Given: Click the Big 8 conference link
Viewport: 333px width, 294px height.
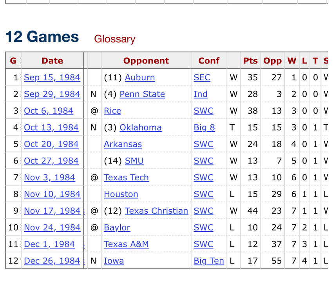Looking at the screenshot, I should pos(204,128).
